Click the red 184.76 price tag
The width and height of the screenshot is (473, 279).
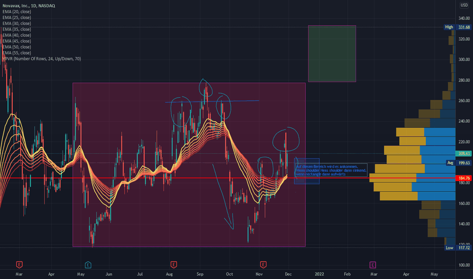(x=464, y=178)
